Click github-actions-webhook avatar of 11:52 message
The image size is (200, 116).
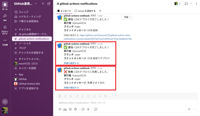(59, 70)
